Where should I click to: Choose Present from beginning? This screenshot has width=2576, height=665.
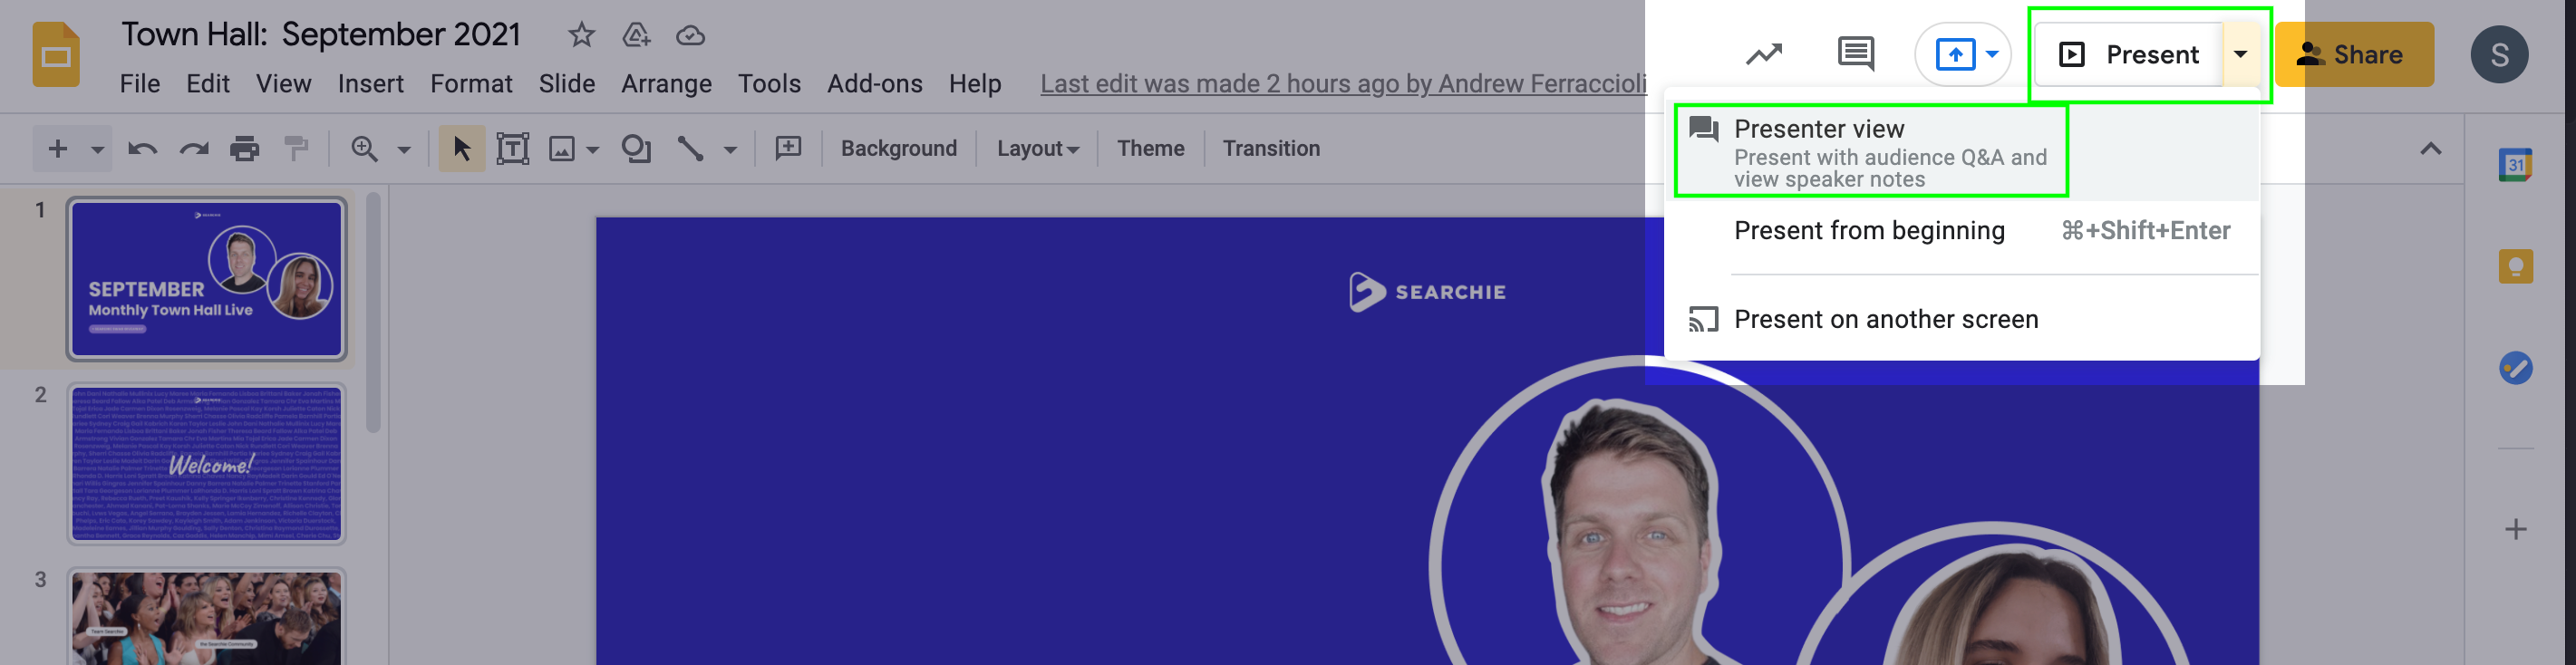click(1961, 231)
